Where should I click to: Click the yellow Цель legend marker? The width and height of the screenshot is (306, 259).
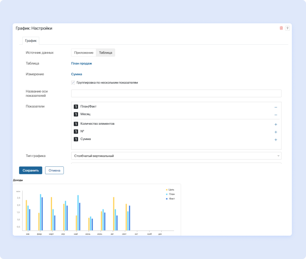[x=166, y=189]
